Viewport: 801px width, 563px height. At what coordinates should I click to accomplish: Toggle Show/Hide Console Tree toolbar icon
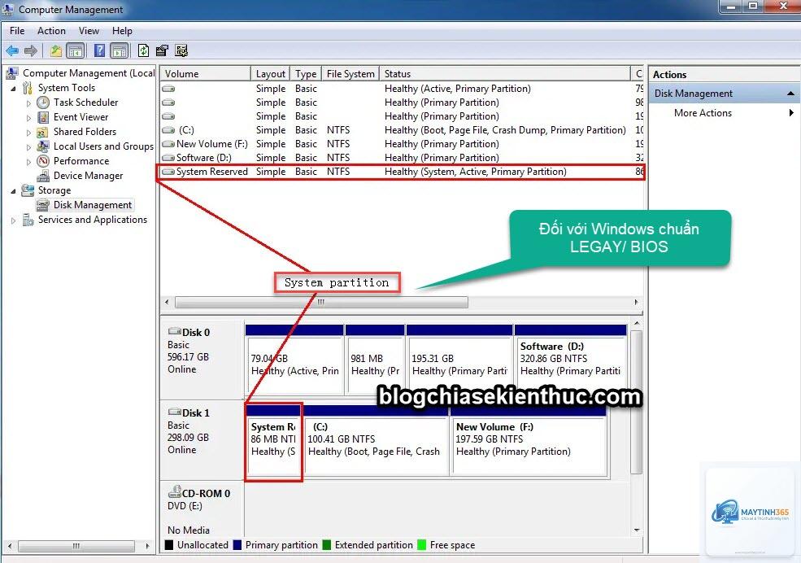tap(76, 50)
